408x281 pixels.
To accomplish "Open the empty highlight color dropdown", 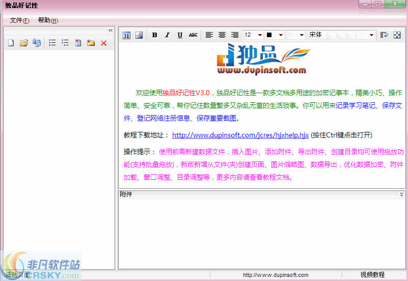I will (x=302, y=35).
